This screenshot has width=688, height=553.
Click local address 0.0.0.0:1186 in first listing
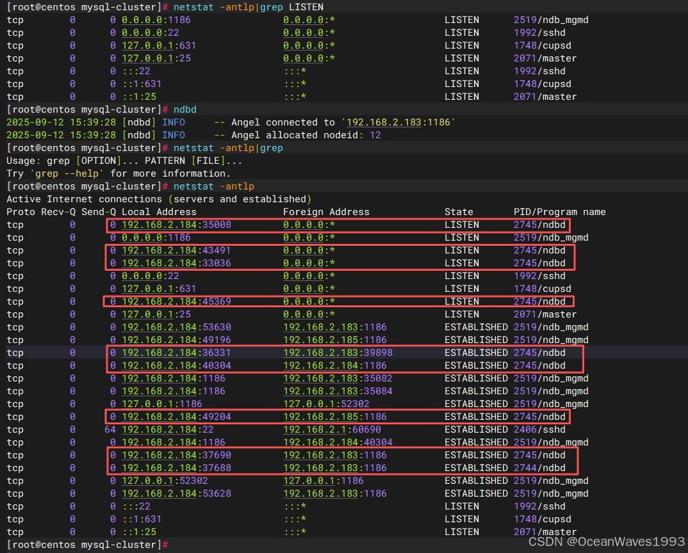[156, 20]
